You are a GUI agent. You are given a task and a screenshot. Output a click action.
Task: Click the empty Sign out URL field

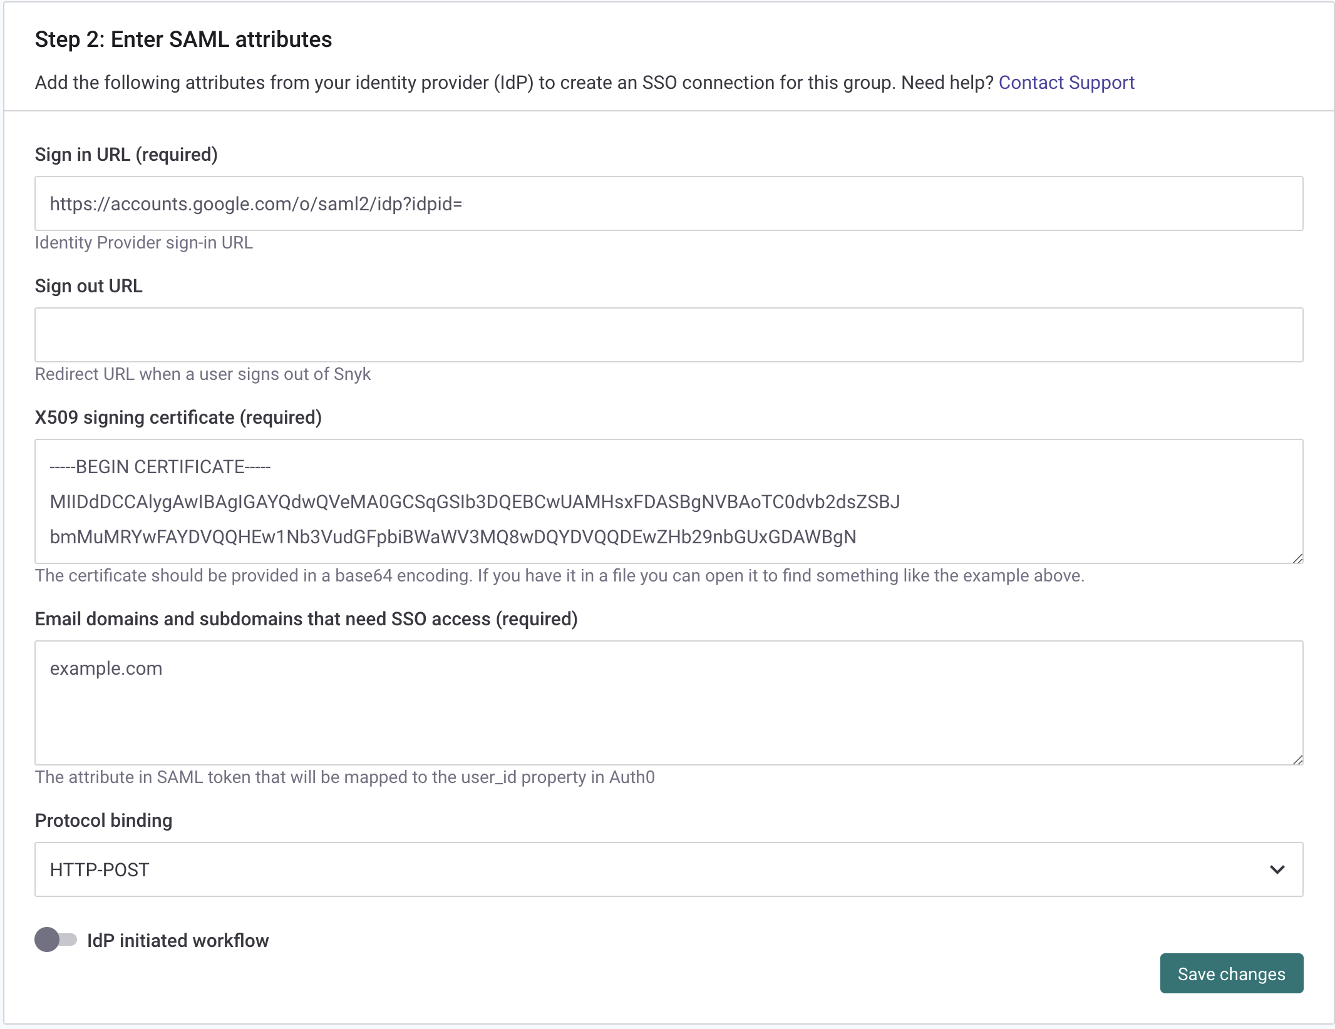(667, 335)
